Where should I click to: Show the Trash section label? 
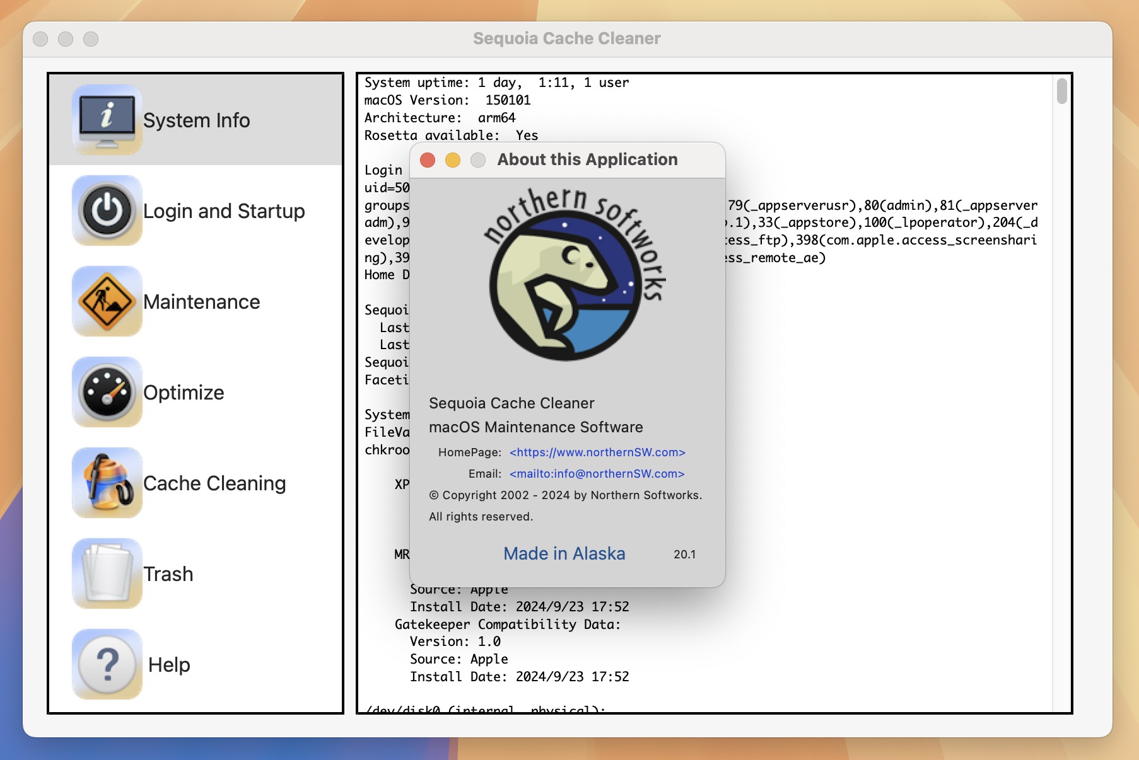[168, 574]
